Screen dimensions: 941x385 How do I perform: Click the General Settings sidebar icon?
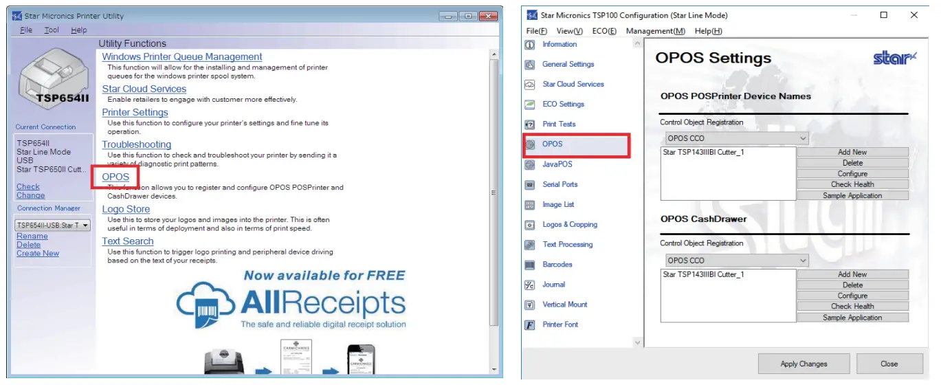(x=529, y=65)
